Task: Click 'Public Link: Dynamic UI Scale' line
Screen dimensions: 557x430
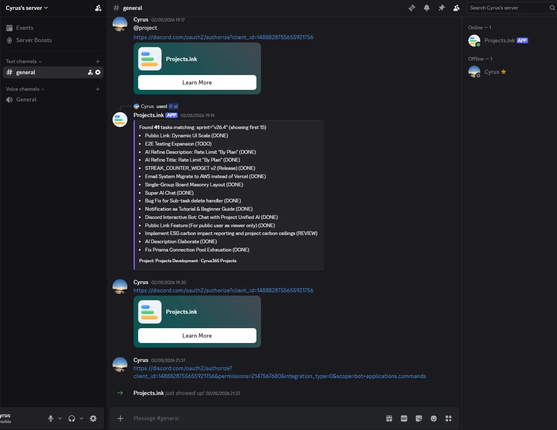Action: click(x=186, y=136)
